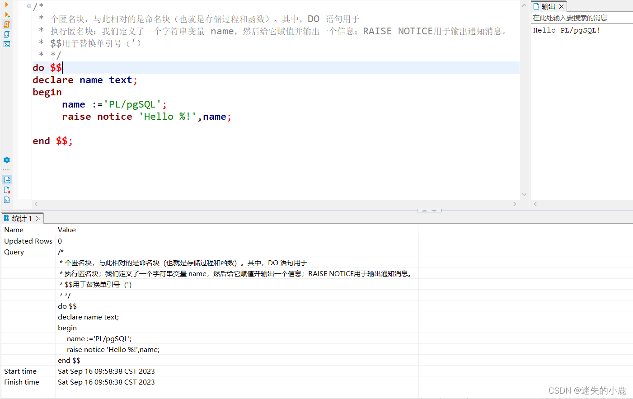Image resolution: width=633 pixels, height=399 pixels.
Task: Click Execute SQL in new tab icon
Action: pyautogui.click(x=7, y=14)
